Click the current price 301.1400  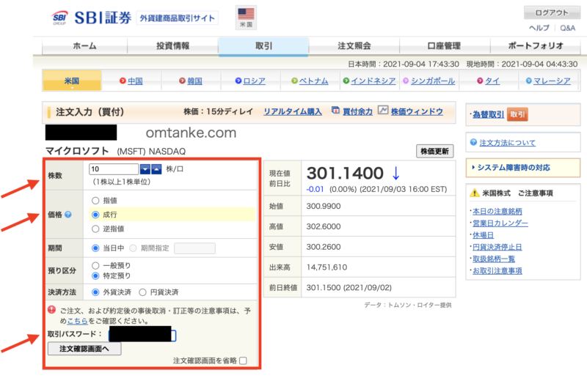coord(345,173)
